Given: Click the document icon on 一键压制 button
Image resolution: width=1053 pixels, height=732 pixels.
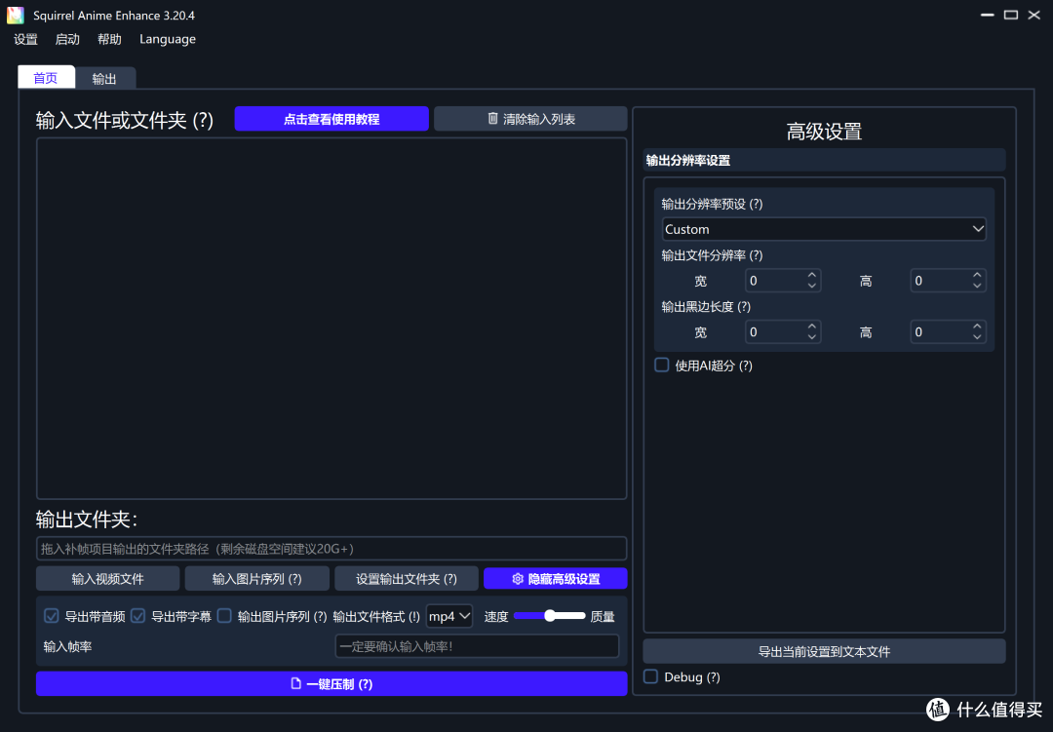Looking at the screenshot, I should (x=294, y=683).
